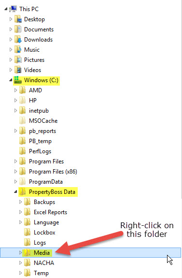182x278 pixels.
Task: Select the Media folder
Action: [x=42, y=252]
